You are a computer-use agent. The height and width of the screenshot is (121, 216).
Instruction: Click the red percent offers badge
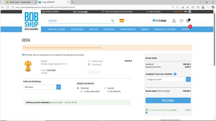click(190, 26)
